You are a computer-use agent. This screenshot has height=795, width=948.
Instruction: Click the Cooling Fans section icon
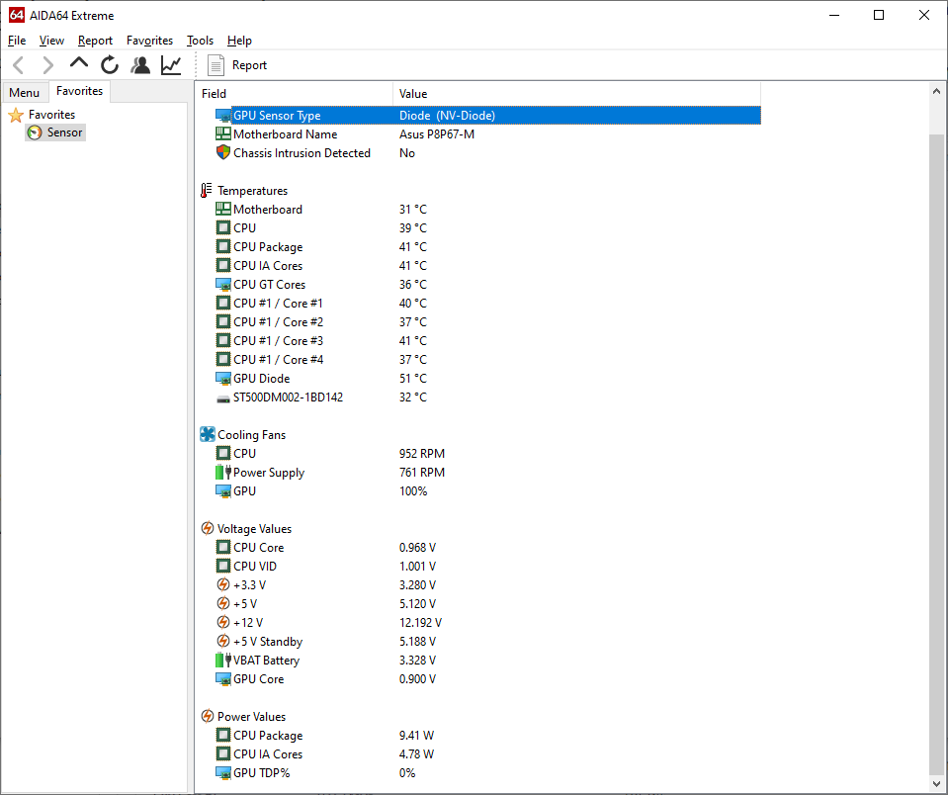[208, 435]
